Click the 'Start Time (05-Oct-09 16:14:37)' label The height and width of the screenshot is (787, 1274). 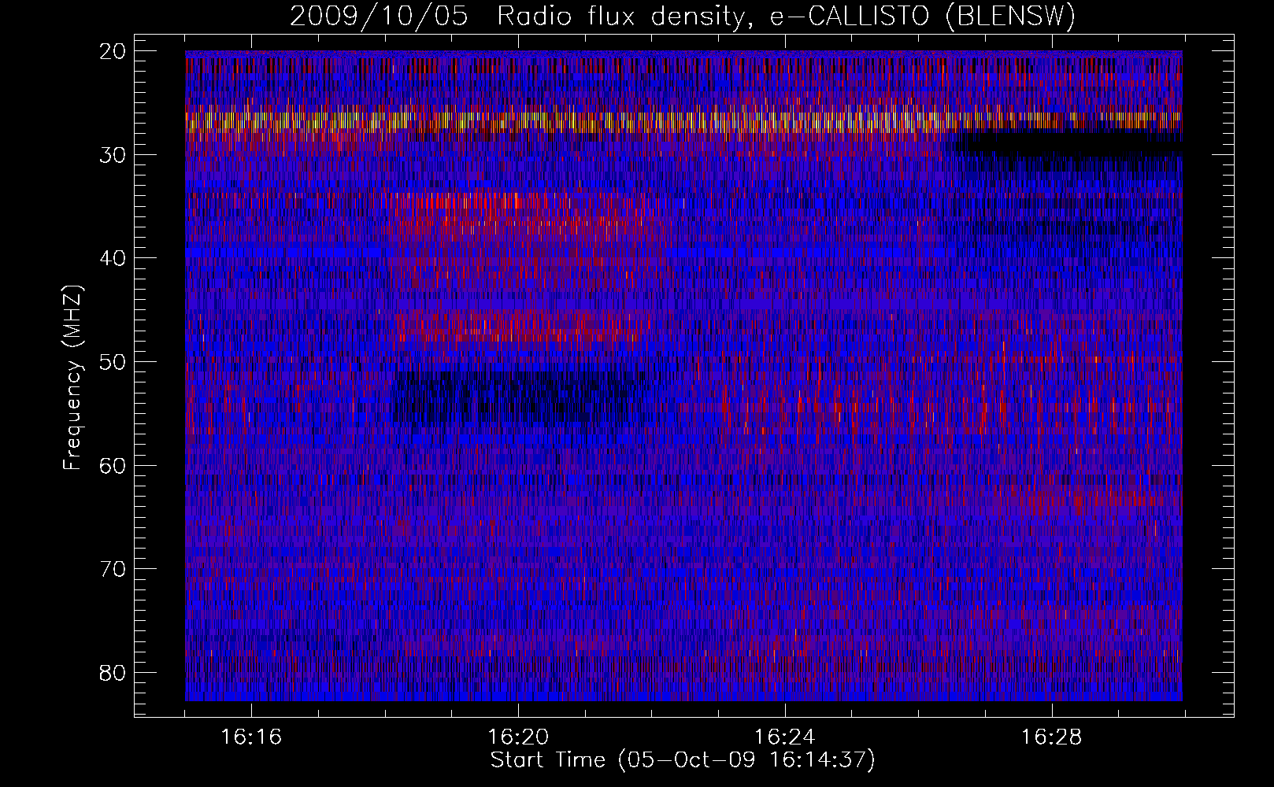point(683,760)
